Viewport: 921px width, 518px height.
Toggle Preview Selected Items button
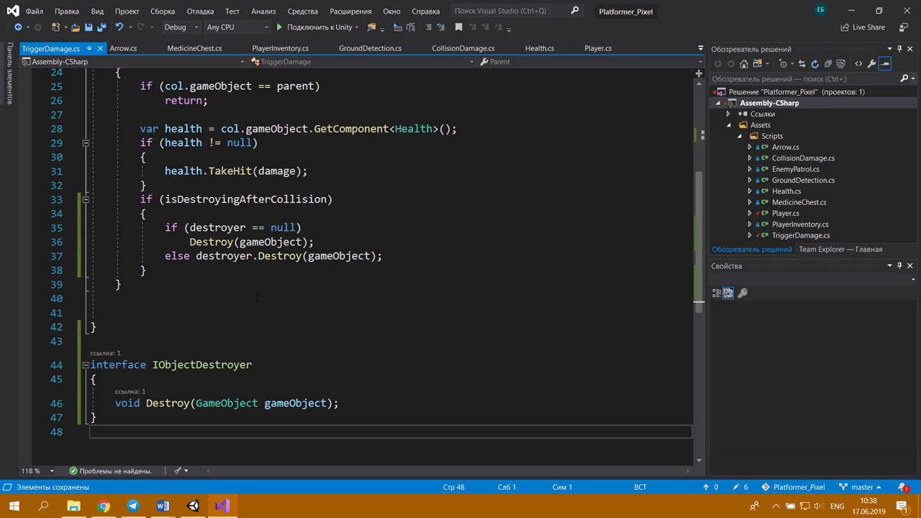pos(885,64)
